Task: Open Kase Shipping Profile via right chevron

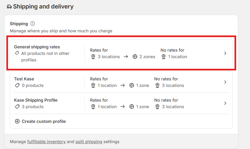Action: (x=225, y=103)
